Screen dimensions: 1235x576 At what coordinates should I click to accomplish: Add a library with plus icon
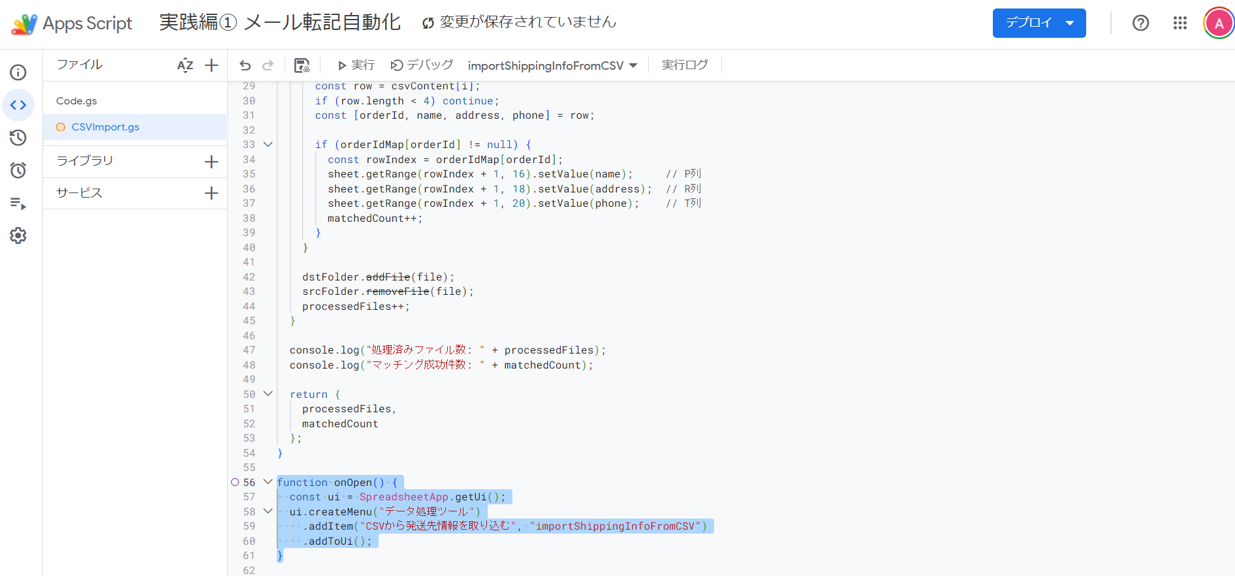[211, 162]
